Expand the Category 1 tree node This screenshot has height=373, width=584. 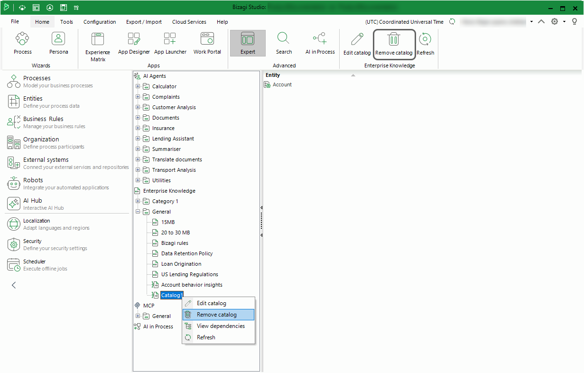click(138, 201)
